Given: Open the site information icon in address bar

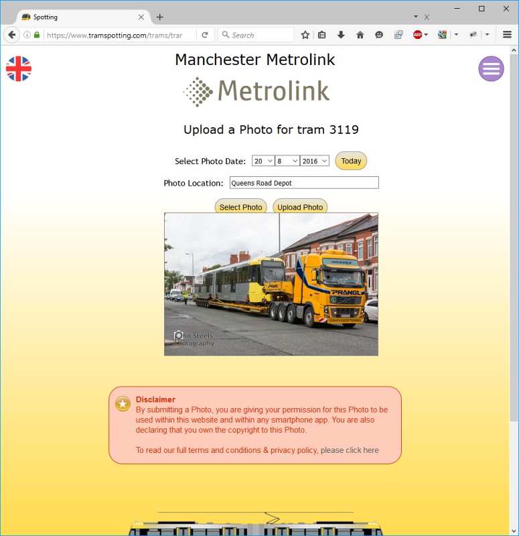Looking at the screenshot, I should [27, 35].
